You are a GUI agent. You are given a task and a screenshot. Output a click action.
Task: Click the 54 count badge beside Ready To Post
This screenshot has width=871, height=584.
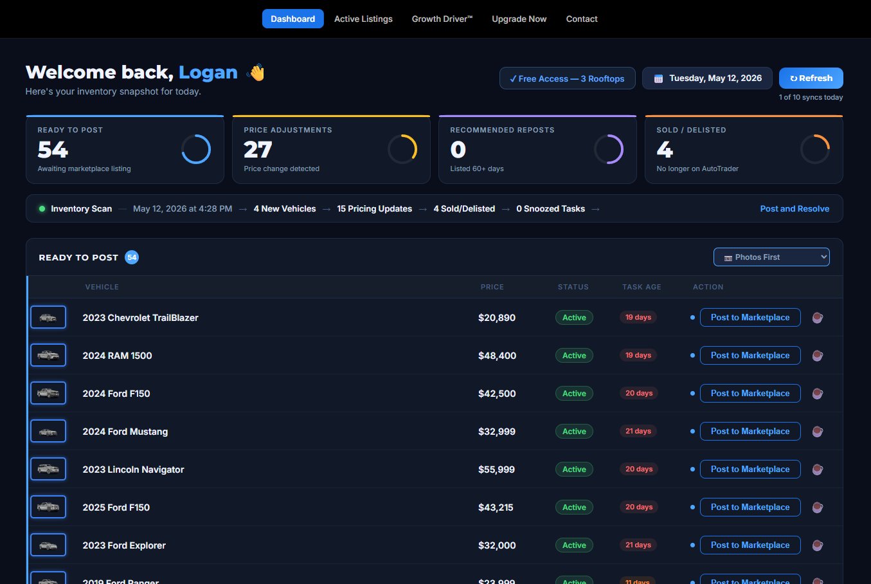[132, 257]
